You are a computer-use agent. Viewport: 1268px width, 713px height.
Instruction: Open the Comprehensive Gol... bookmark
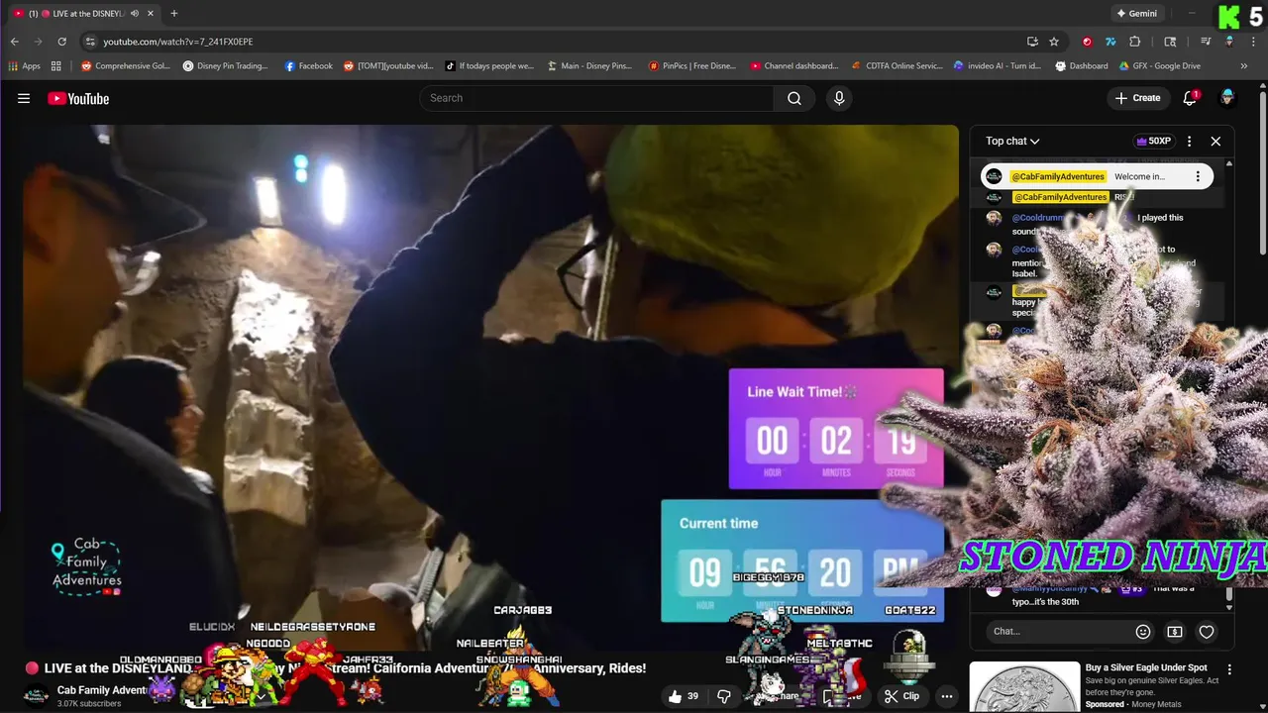tap(126, 65)
